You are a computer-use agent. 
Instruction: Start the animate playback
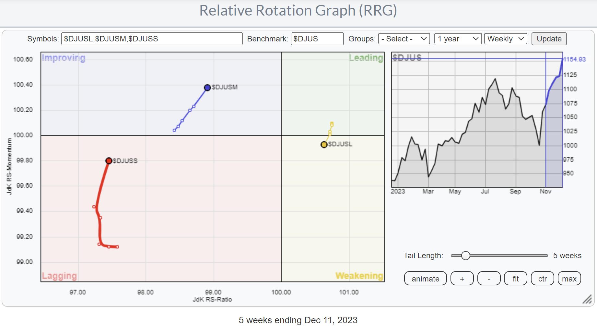(425, 279)
